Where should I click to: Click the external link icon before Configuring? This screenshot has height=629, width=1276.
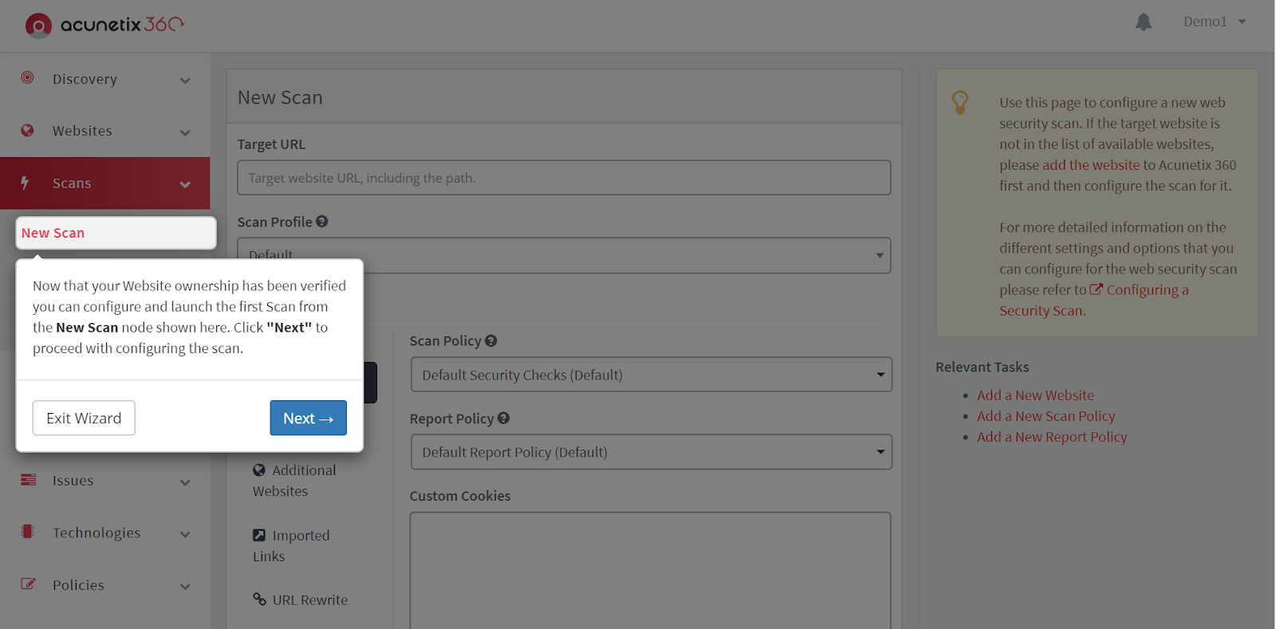(x=1097, y=289)
